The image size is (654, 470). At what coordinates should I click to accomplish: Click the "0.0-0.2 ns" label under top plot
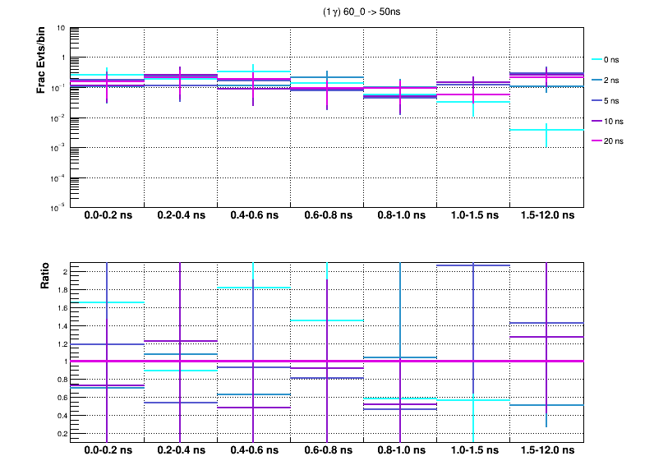coord(107,216)
